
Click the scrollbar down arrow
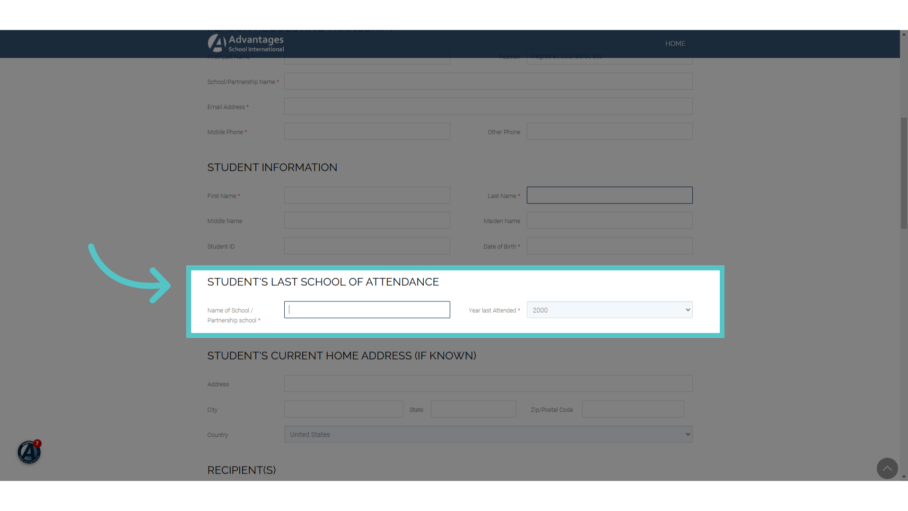(x=904, y=477)
